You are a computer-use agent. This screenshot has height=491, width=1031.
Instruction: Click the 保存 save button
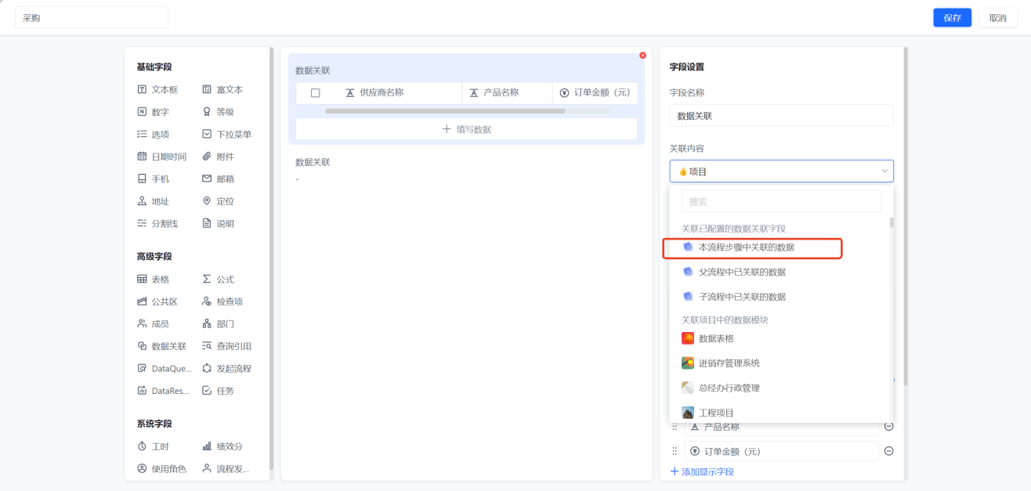(x=953, y=18)
